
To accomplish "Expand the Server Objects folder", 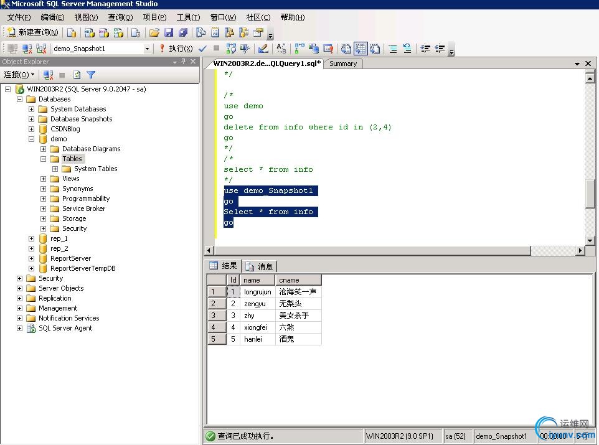I will 19,288.
